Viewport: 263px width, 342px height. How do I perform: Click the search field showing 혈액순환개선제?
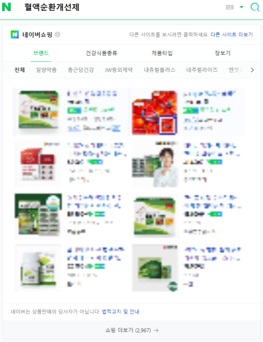(122, 7)
